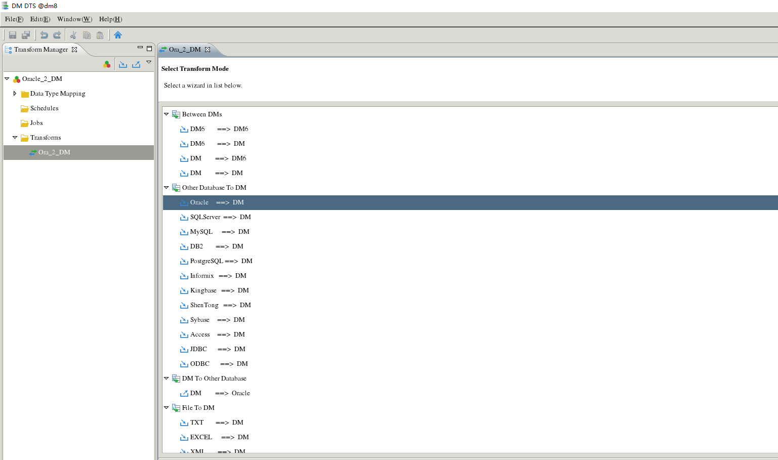This screenshot has height=460, width=778.
Task: Click the import icon in Transform Manager toolbar
Action: pyautogui.click(x=123, y=64)
